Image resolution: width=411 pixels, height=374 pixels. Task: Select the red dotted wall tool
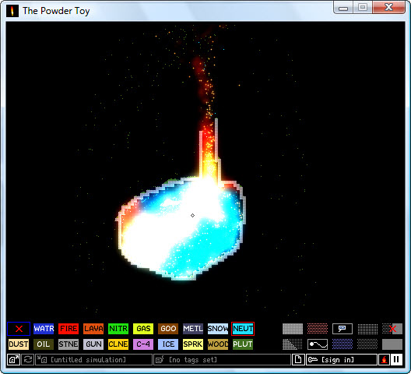[318, 329]
